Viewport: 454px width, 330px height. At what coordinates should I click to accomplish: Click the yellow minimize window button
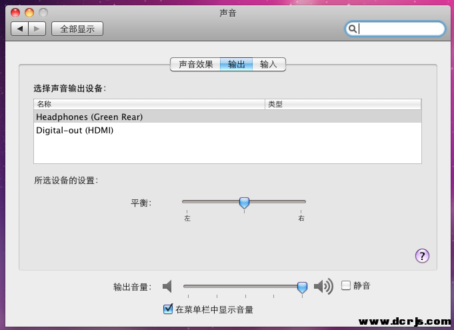[x=29, y=13]
